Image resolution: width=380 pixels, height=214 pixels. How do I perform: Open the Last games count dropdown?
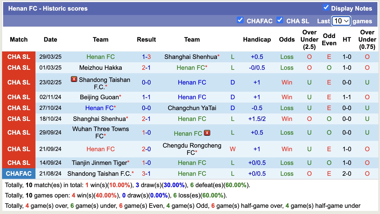341,21
